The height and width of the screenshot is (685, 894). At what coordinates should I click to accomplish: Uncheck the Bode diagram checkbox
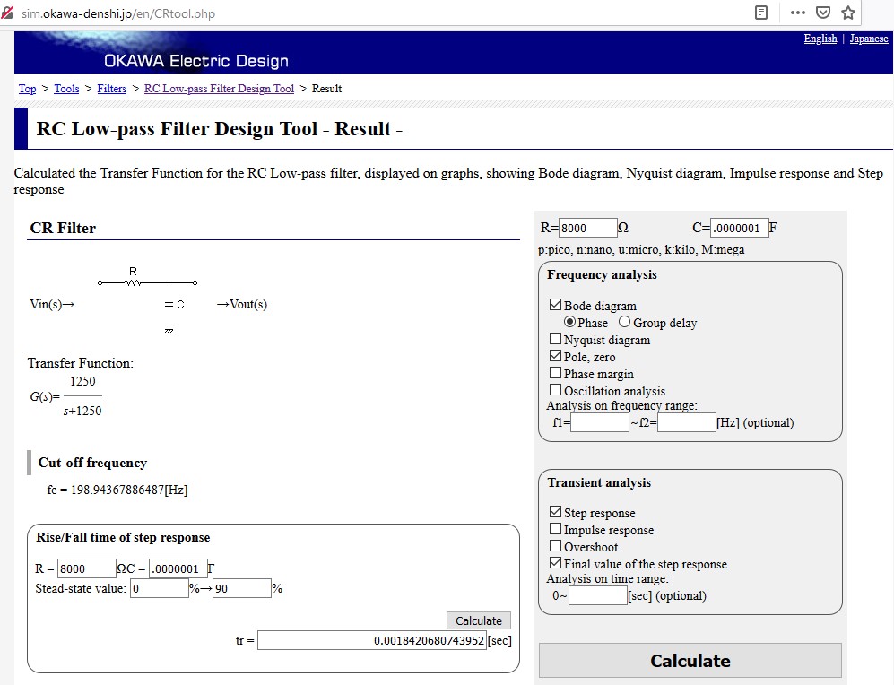click(x=555, y=306)
